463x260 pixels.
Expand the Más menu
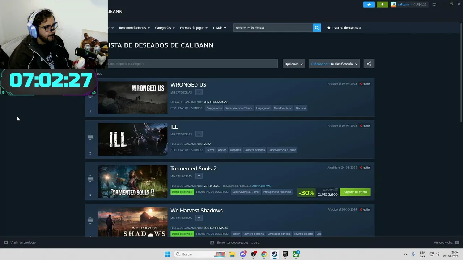[x=221, y=28]
